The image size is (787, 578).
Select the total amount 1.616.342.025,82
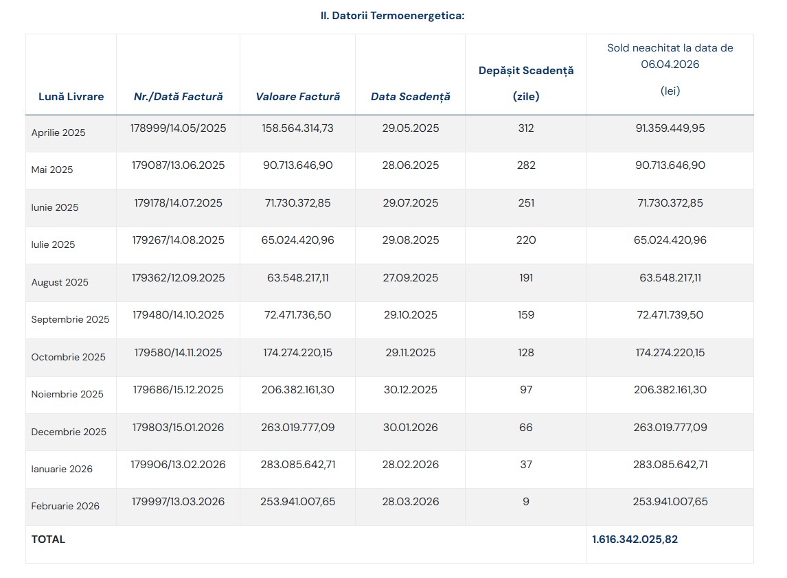click(635, 540)
